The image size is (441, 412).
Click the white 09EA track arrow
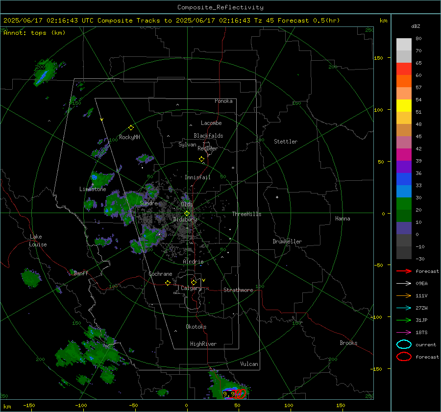(x=404, y=284)
